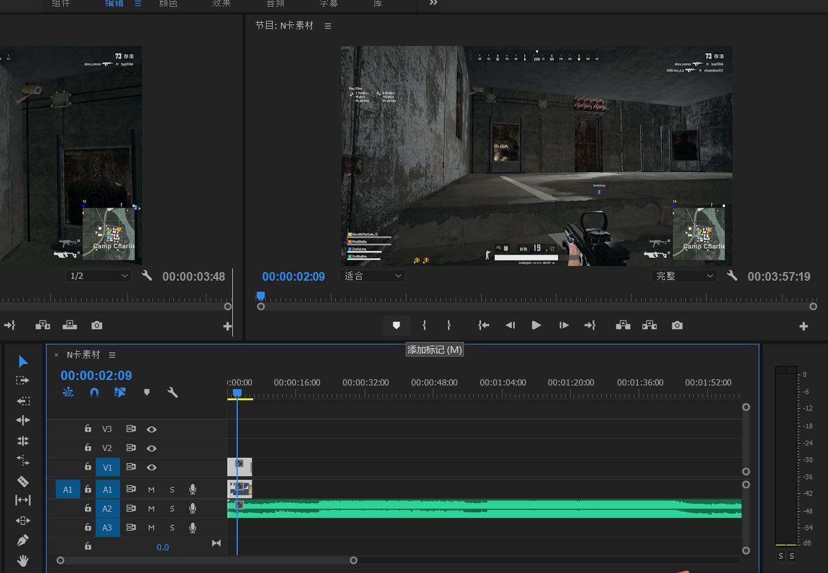Open timeline display settings wrench
This screenshot has height=573, width=828.
(x=172, y=392)
